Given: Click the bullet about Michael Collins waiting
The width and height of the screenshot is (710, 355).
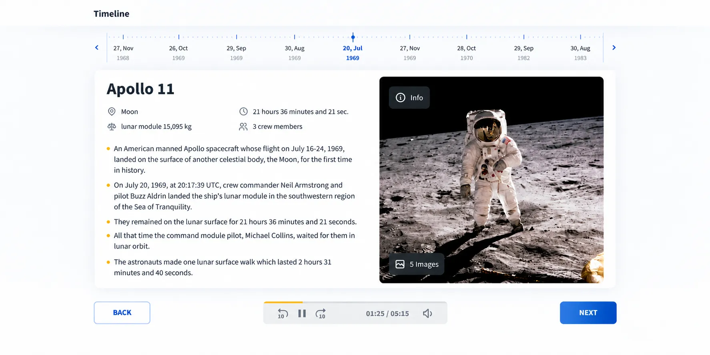Looking at the screenshot, I should point(234,241).
